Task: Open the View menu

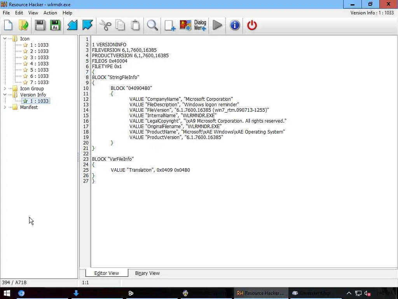Action: pyautogui.click(x=33, y=13)
